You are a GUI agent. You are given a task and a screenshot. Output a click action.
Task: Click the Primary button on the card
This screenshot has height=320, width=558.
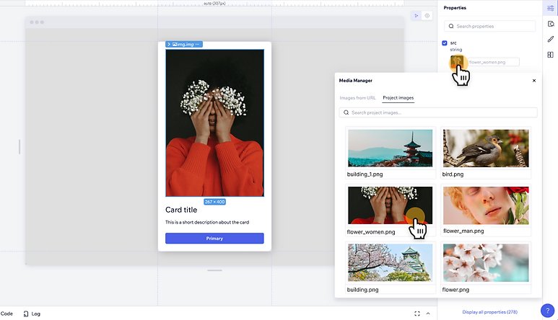(x=214, y=239)
